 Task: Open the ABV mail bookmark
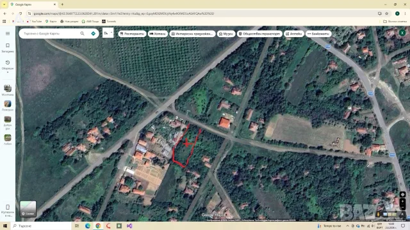[x=90, y=21]
